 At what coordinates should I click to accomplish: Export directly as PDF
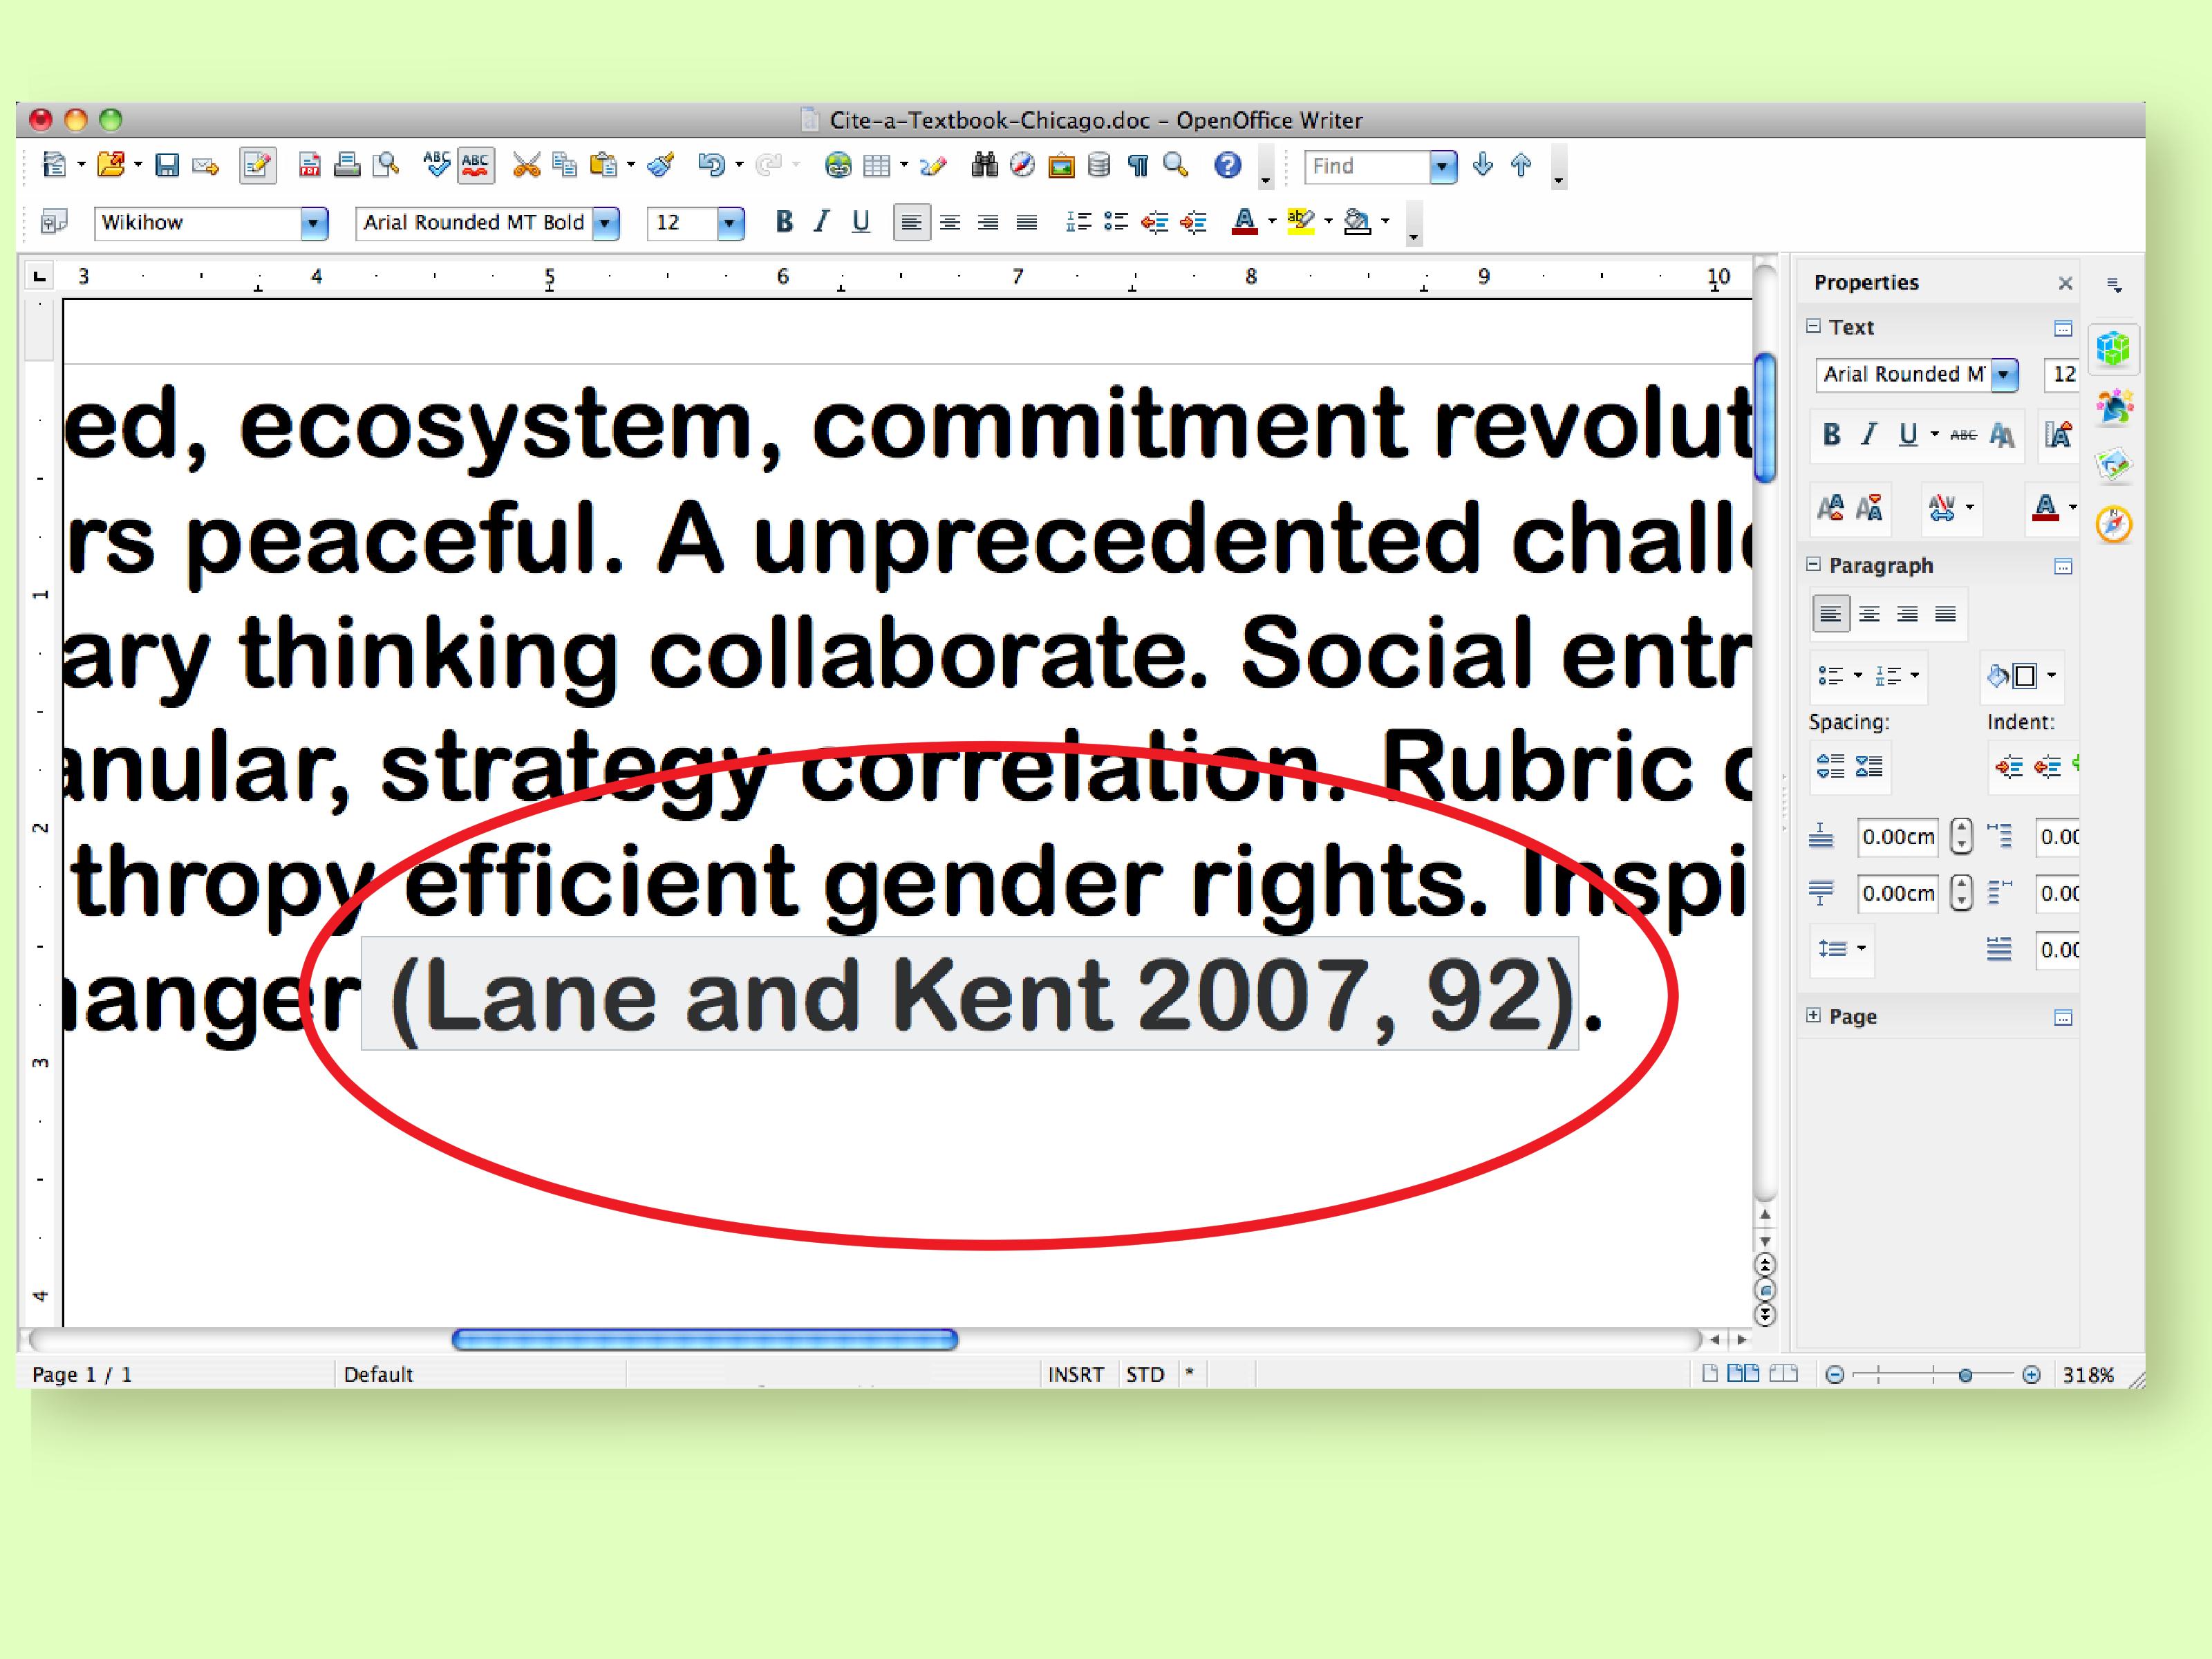coord(310,165)
